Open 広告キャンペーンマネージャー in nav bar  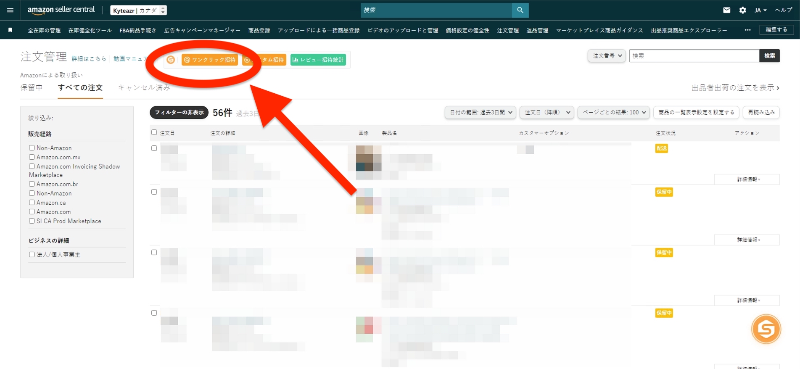pos(202,30)
